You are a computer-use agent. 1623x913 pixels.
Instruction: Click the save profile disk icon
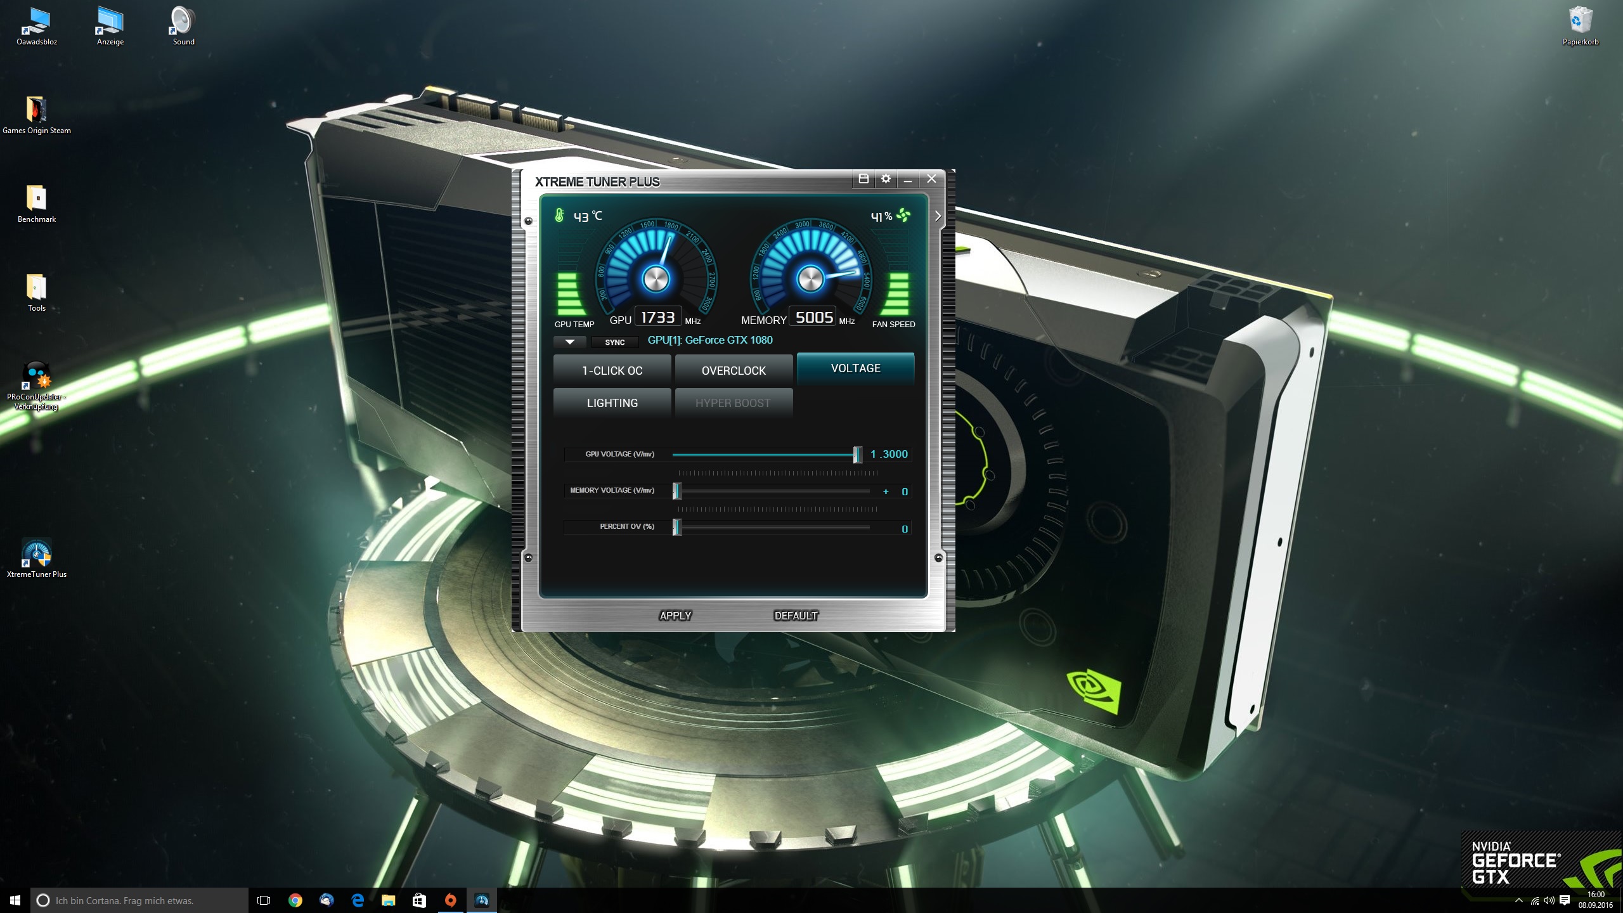click(863, 179)
